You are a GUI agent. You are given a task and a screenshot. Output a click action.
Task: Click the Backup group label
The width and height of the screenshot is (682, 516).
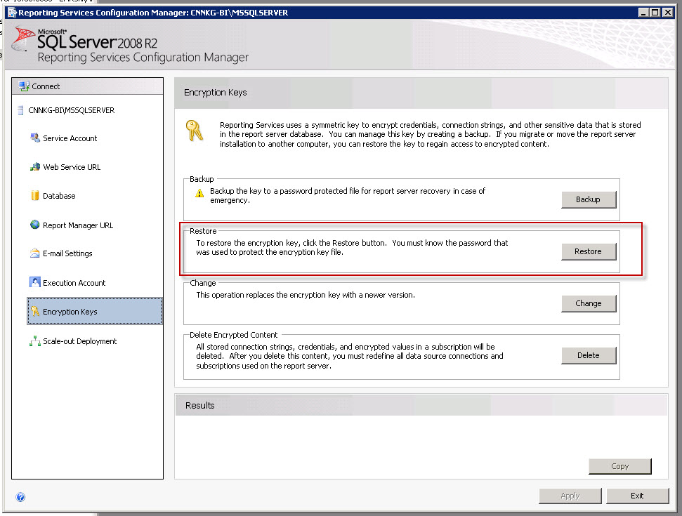(202, 179)
